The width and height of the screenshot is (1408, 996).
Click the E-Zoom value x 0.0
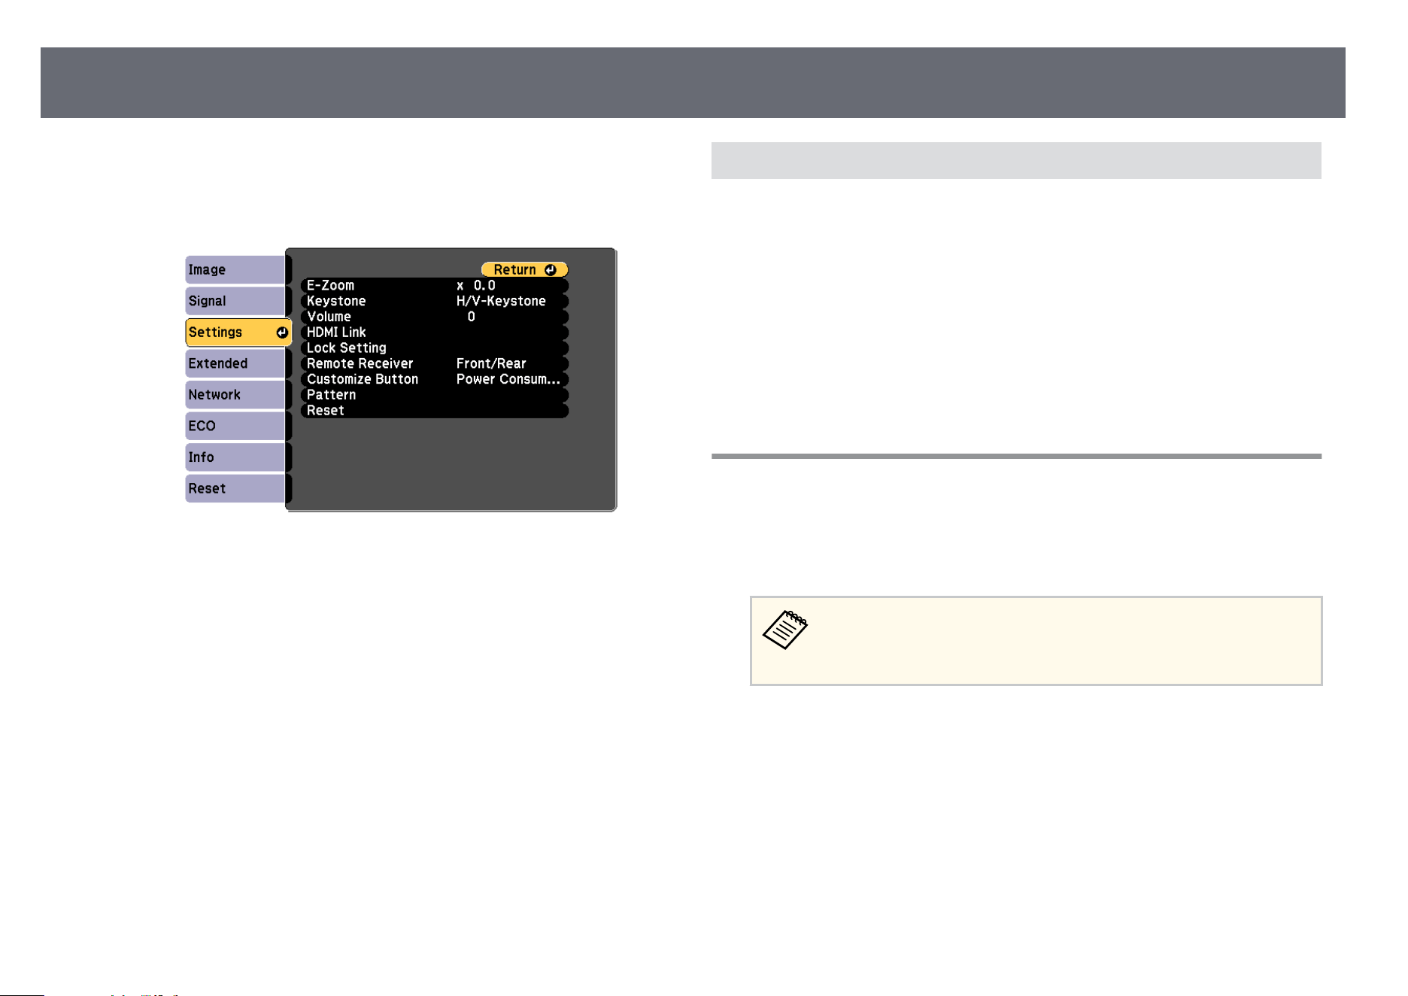pyautogui.click(x=476, y=285)
